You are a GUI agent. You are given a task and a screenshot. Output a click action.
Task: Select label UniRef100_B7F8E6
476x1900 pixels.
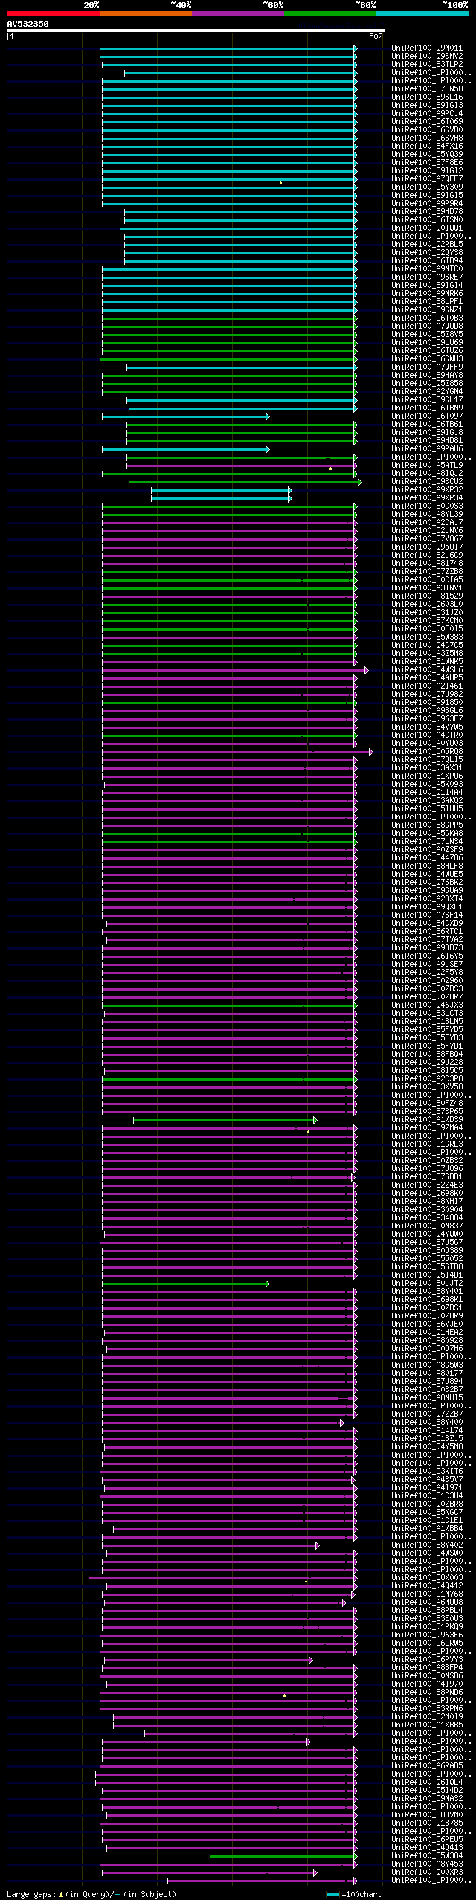(x=427, y=163)
